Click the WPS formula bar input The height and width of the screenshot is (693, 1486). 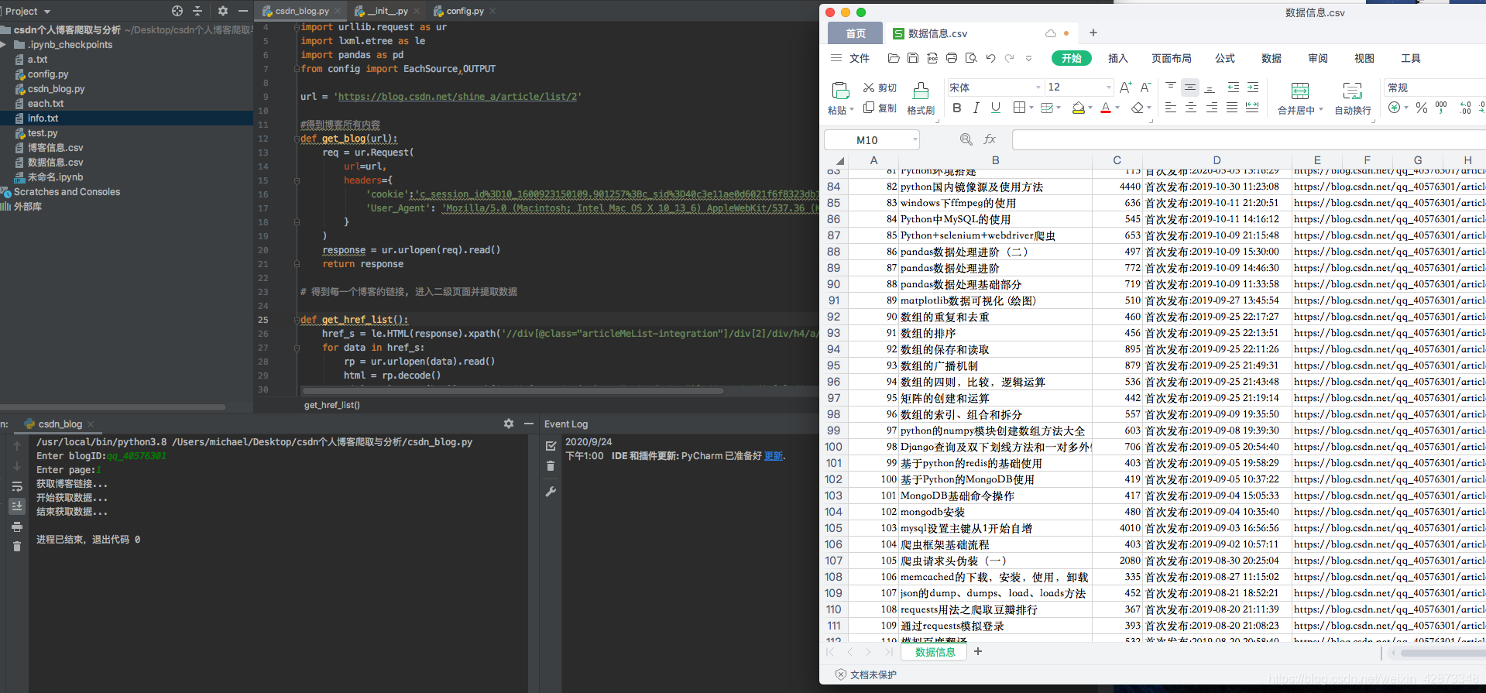[1248, 139]
